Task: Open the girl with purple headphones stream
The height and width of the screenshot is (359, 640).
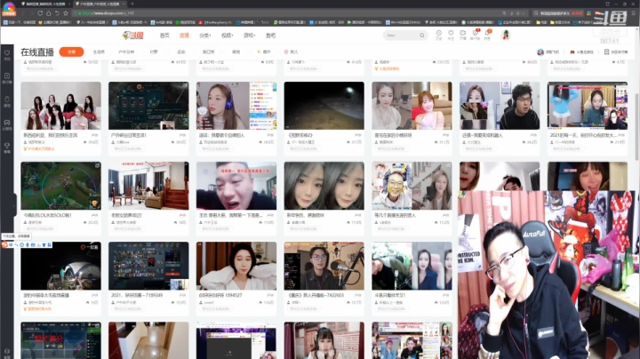Action: [236, 106]
